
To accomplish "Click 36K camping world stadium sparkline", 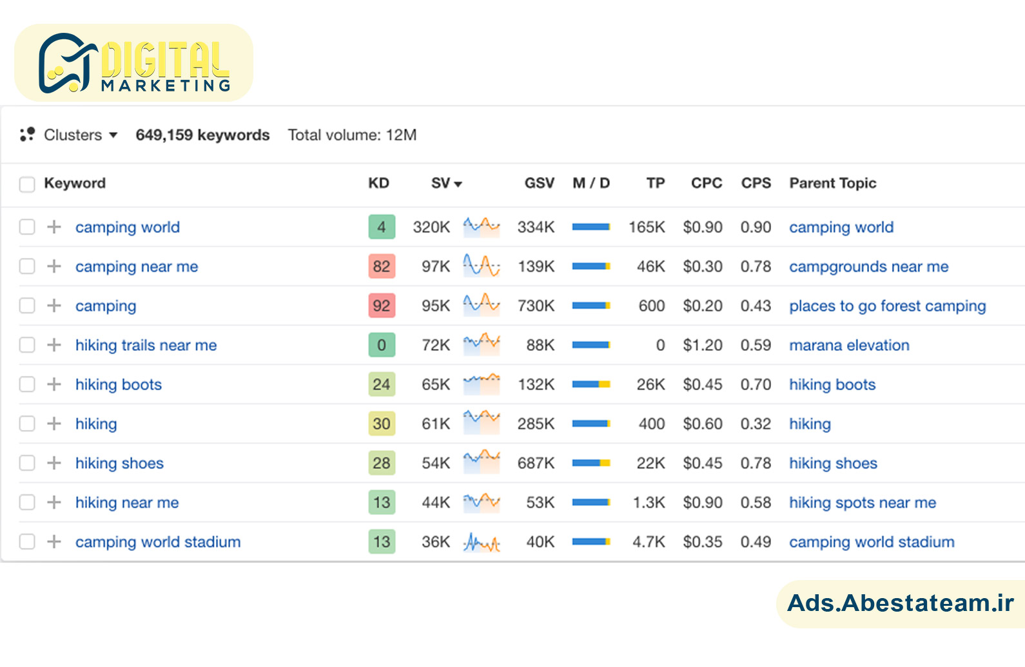I will pos(482,543).
